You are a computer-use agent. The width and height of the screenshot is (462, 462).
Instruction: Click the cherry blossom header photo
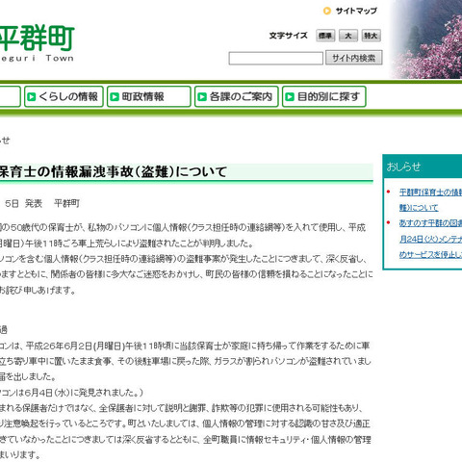[x=425, y=39]
